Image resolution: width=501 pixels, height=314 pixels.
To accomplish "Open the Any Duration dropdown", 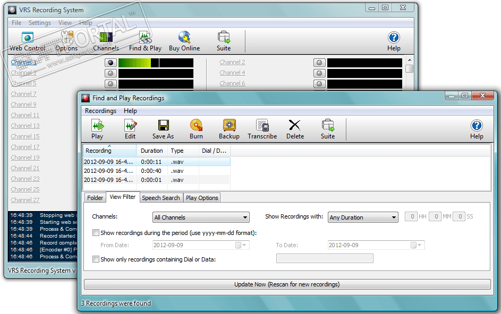I will coord(363,217).
